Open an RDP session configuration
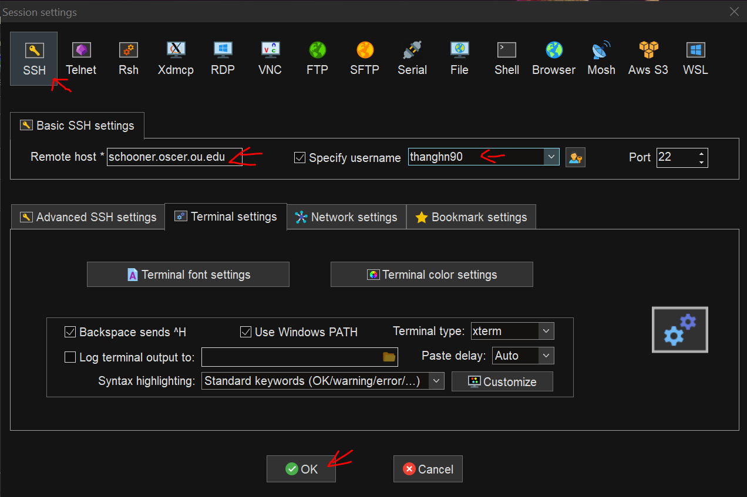The image size is (747, 497). point(223,57)
